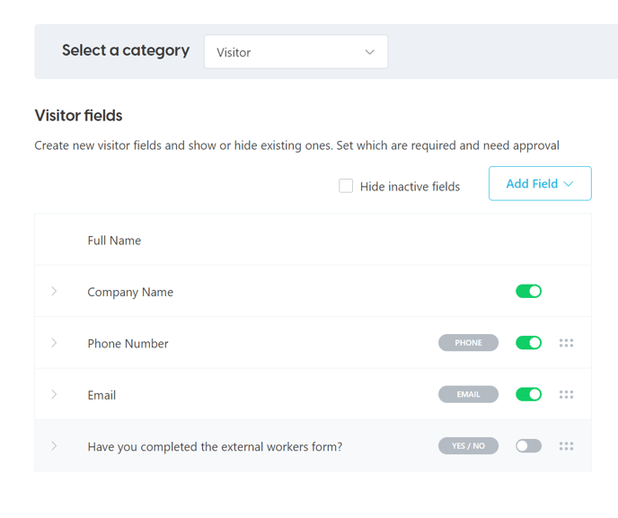Select the Full Name field row
Image resolution: width=618 pixels, height=518 pixels.
313,240
